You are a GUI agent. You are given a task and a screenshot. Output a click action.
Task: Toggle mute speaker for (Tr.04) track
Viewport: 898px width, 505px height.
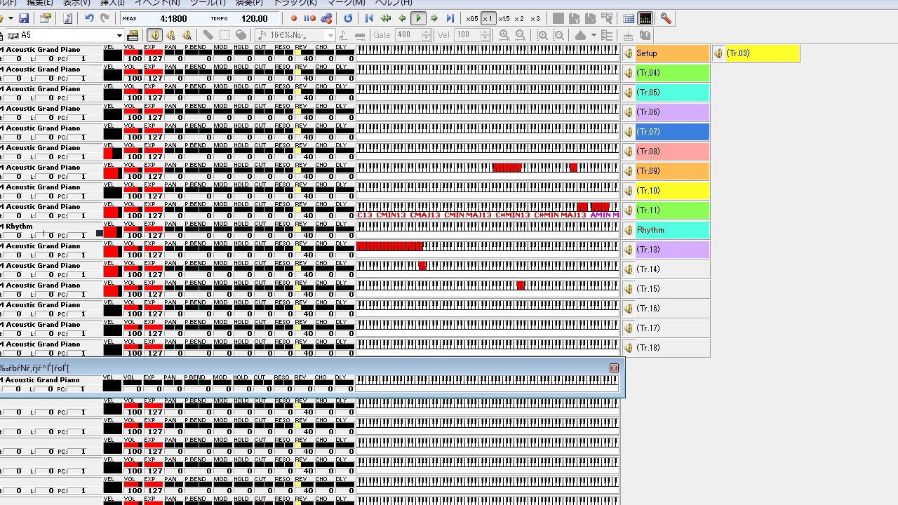[629, 73]
